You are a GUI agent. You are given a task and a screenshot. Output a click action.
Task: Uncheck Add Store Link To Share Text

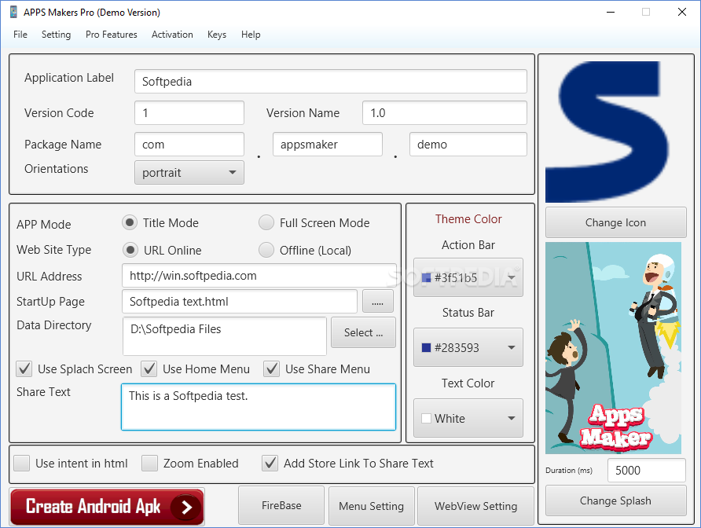(x=270, y=463)
